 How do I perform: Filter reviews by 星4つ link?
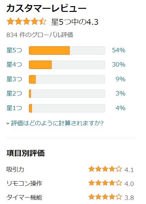tap(14, 65)
